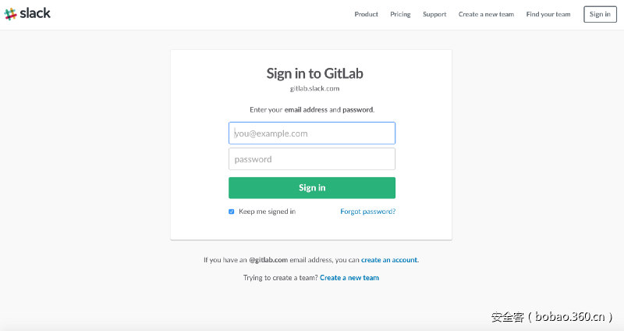
Task: Focus the you@example.com email field
Action: (312, 133)
